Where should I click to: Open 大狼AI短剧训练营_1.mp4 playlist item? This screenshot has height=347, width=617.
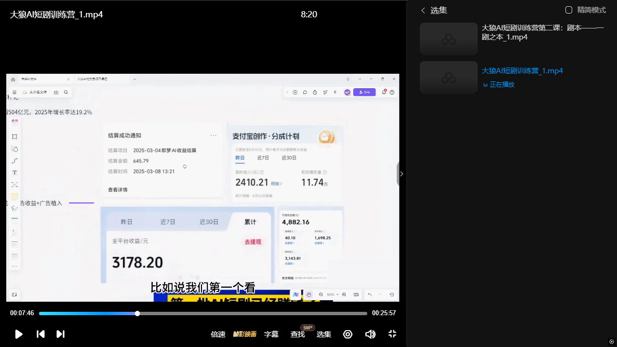coord(522,71)
